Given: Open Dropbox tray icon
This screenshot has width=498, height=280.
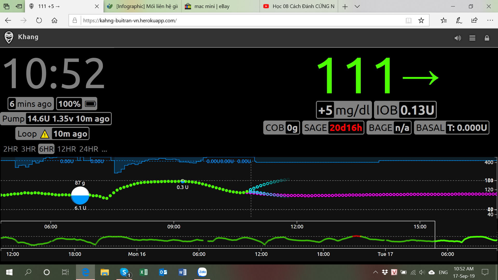Looking at the screenshot, I should click(x=385, y=272).
